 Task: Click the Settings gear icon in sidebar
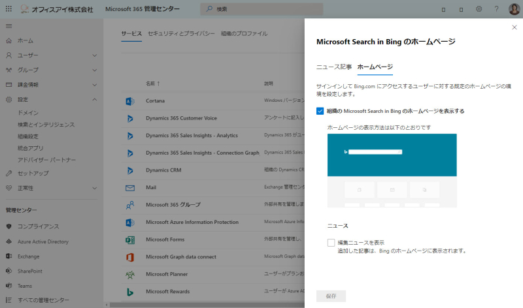[8, 100]
